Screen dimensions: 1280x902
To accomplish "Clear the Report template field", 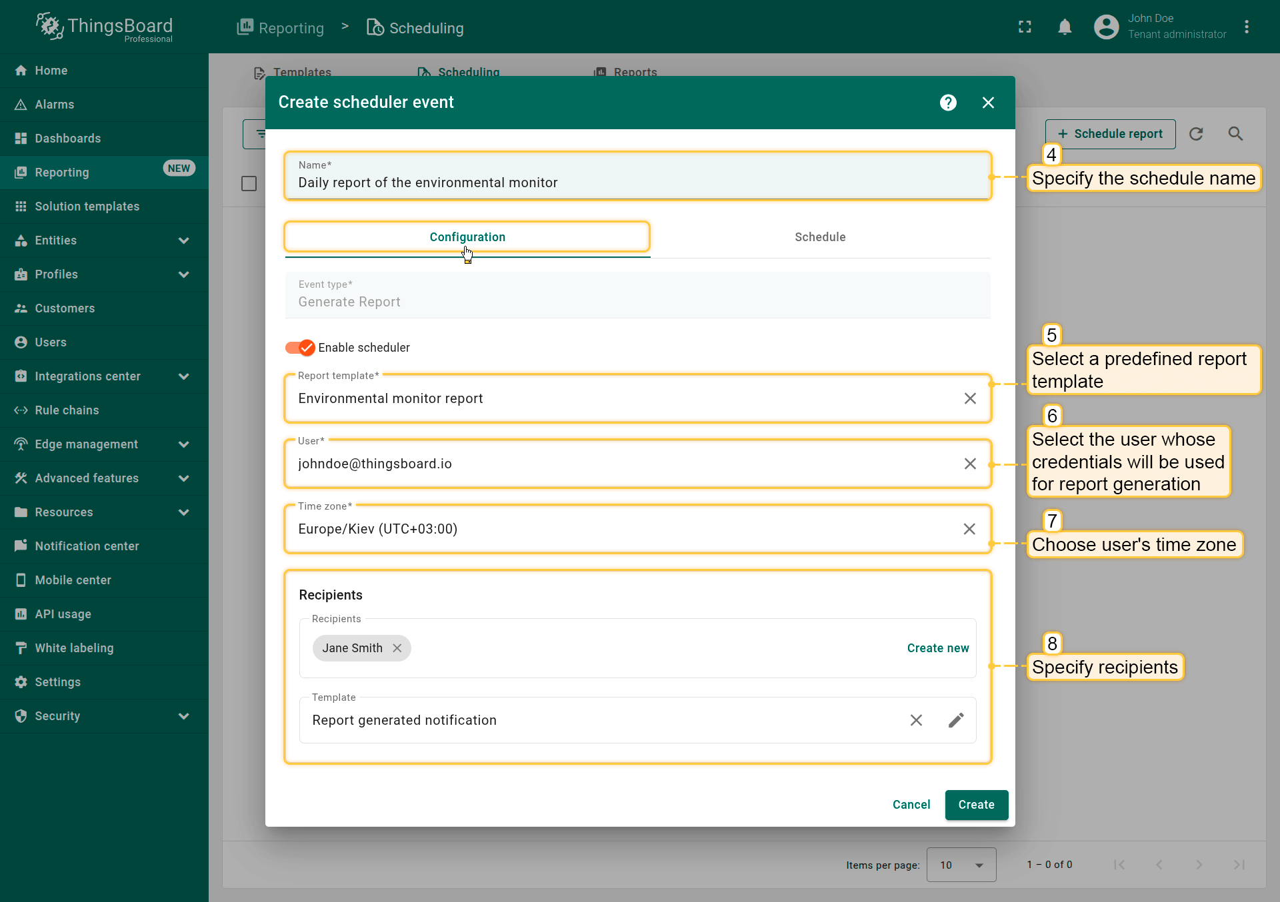I will tap(970, 398).
